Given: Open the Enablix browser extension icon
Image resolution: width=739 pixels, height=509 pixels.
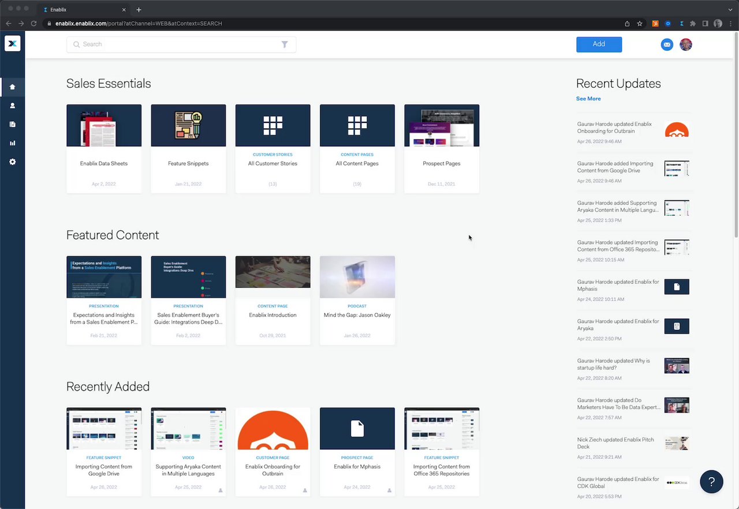Looking at the screenshot, I should tap(681, 24).
